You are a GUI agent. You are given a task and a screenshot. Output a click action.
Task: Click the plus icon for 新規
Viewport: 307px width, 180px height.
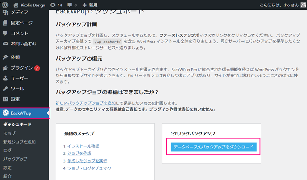coord(84,5)
